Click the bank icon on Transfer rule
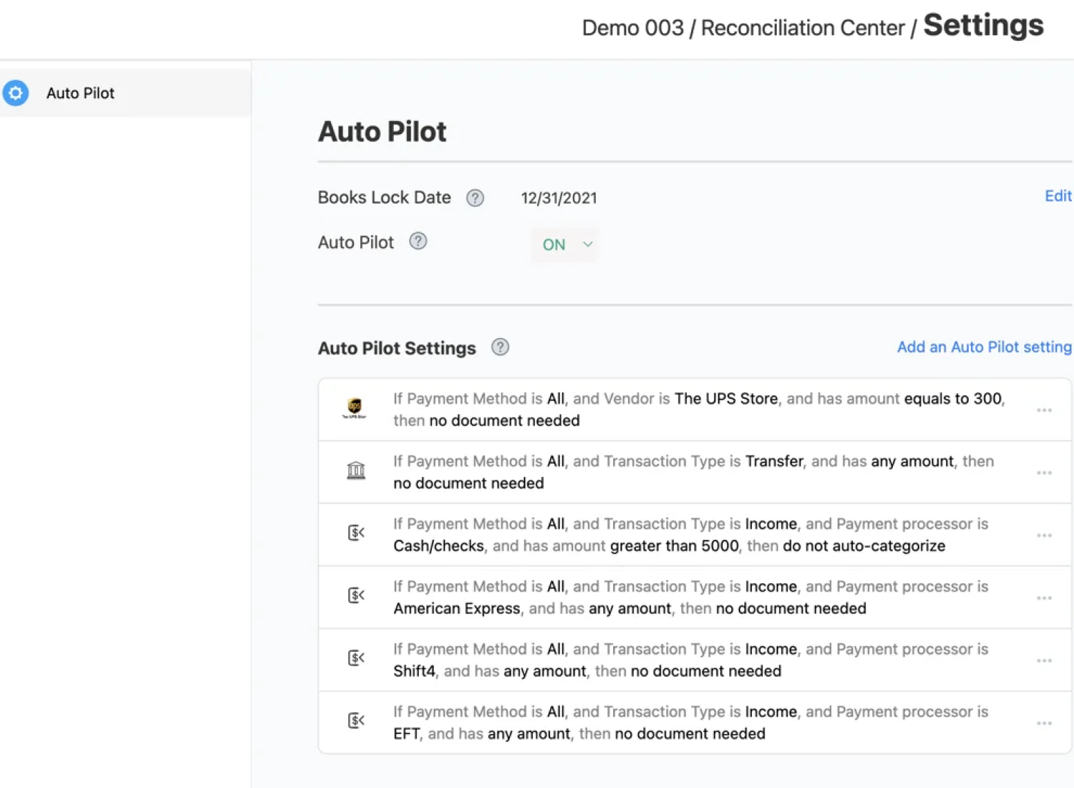The height and width of the screenshot is (788, 1074). click(x=356, y=471)
